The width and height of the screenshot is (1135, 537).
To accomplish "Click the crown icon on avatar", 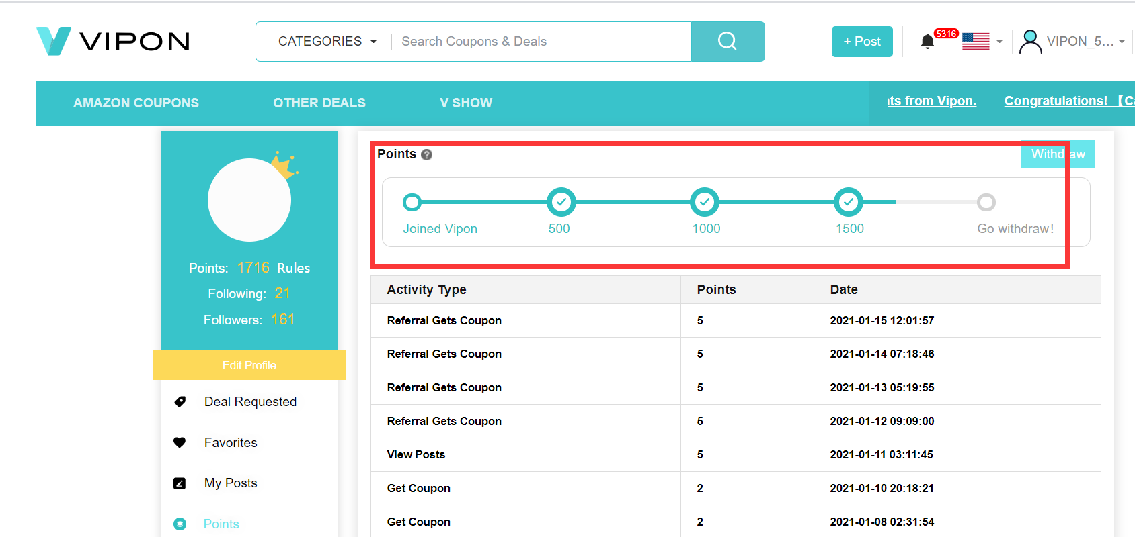I will [285, 165].
